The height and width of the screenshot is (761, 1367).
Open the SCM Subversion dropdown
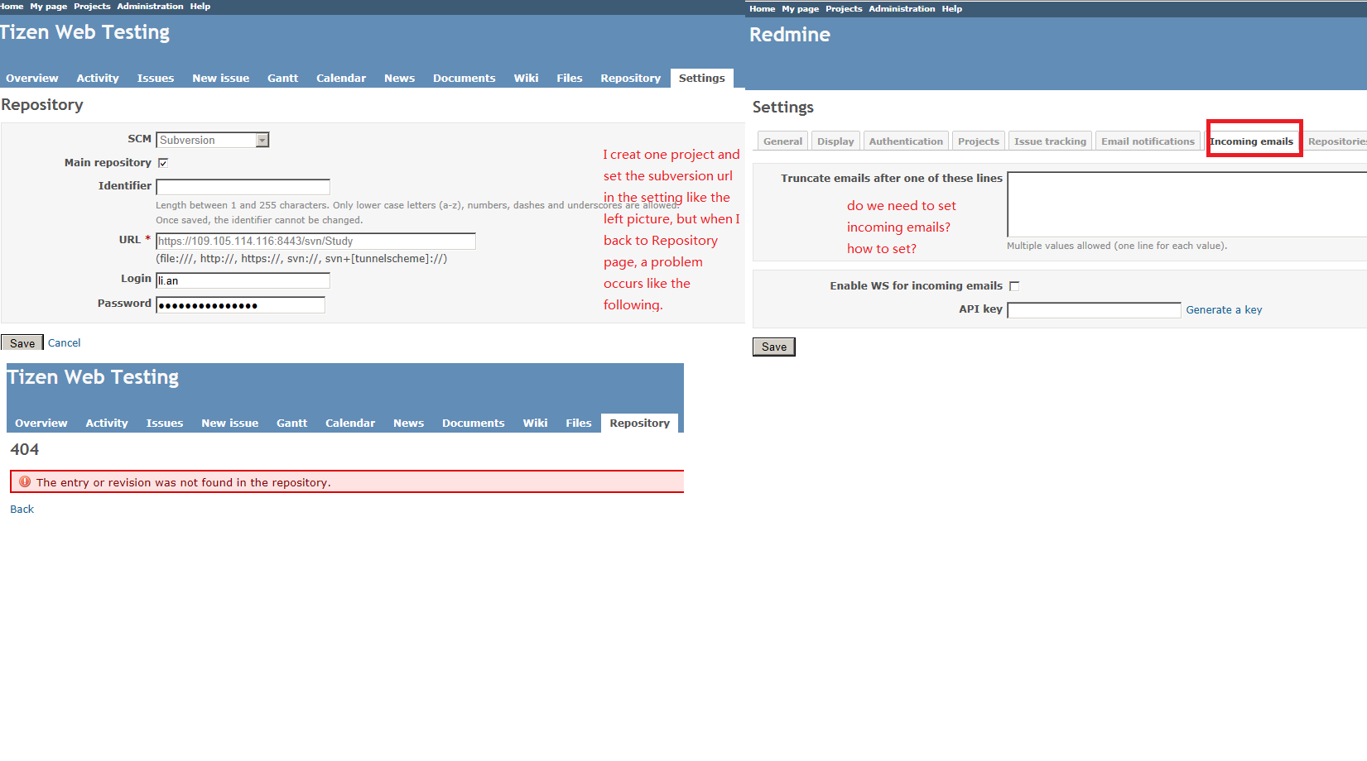212,140
